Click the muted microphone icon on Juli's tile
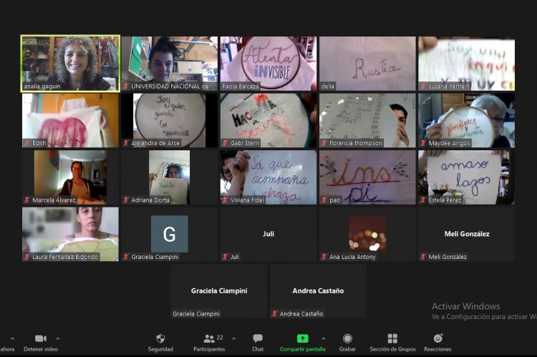Image resolution: width=537 pixels, height=357 pixels. pos(225,257)
